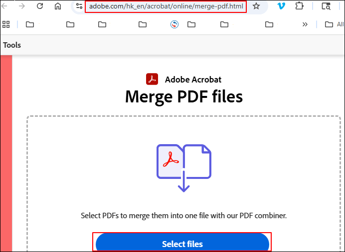
Task: Click the Merge PDF files heading
Action: point(184,97)
